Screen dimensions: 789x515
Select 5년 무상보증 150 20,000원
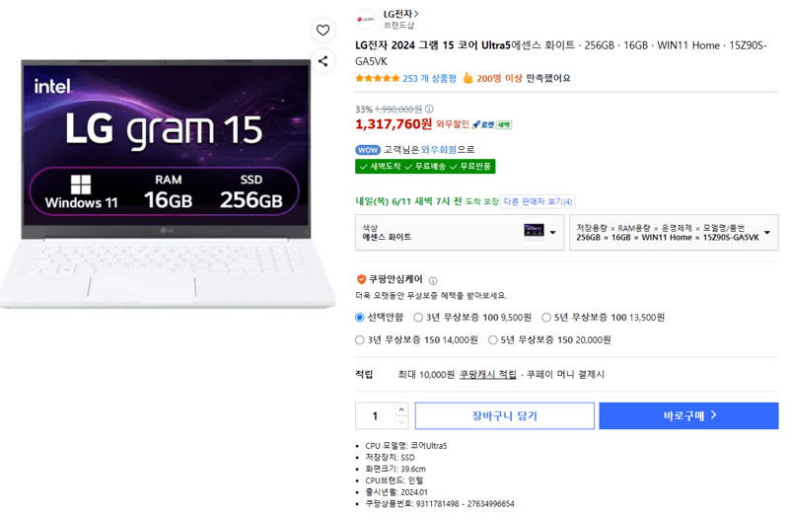point(493,339)
